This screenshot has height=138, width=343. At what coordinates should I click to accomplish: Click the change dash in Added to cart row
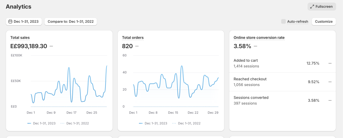(x=330, y=63)
